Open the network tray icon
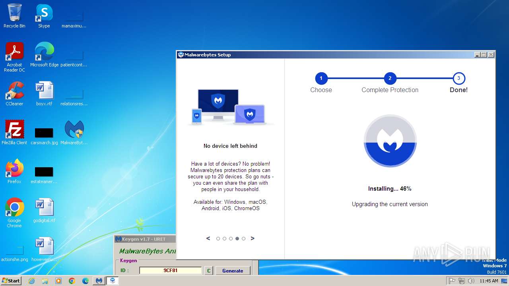The height and width of the screenshot is (286, 509). click(461, 281)
